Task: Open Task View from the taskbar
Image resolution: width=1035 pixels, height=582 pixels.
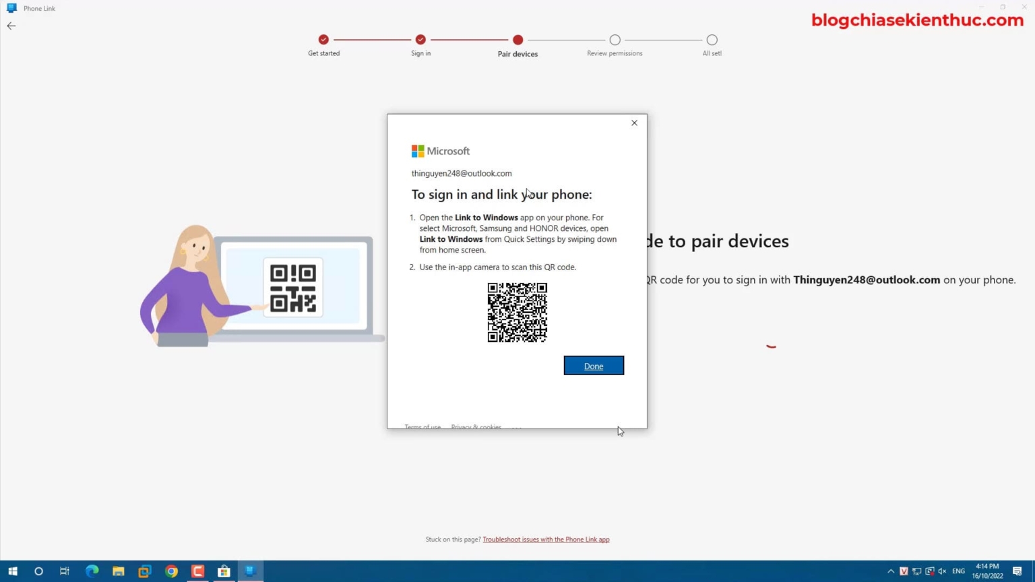Action: [x=64, y=571]
